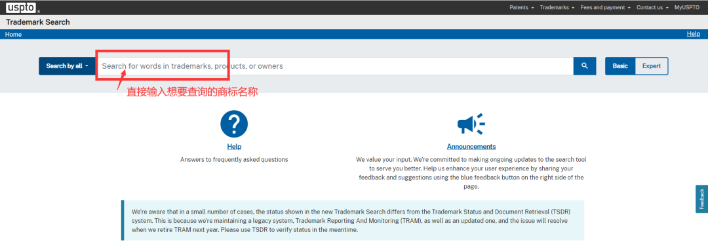Open the Patents dropdown menu

(522, 8)
